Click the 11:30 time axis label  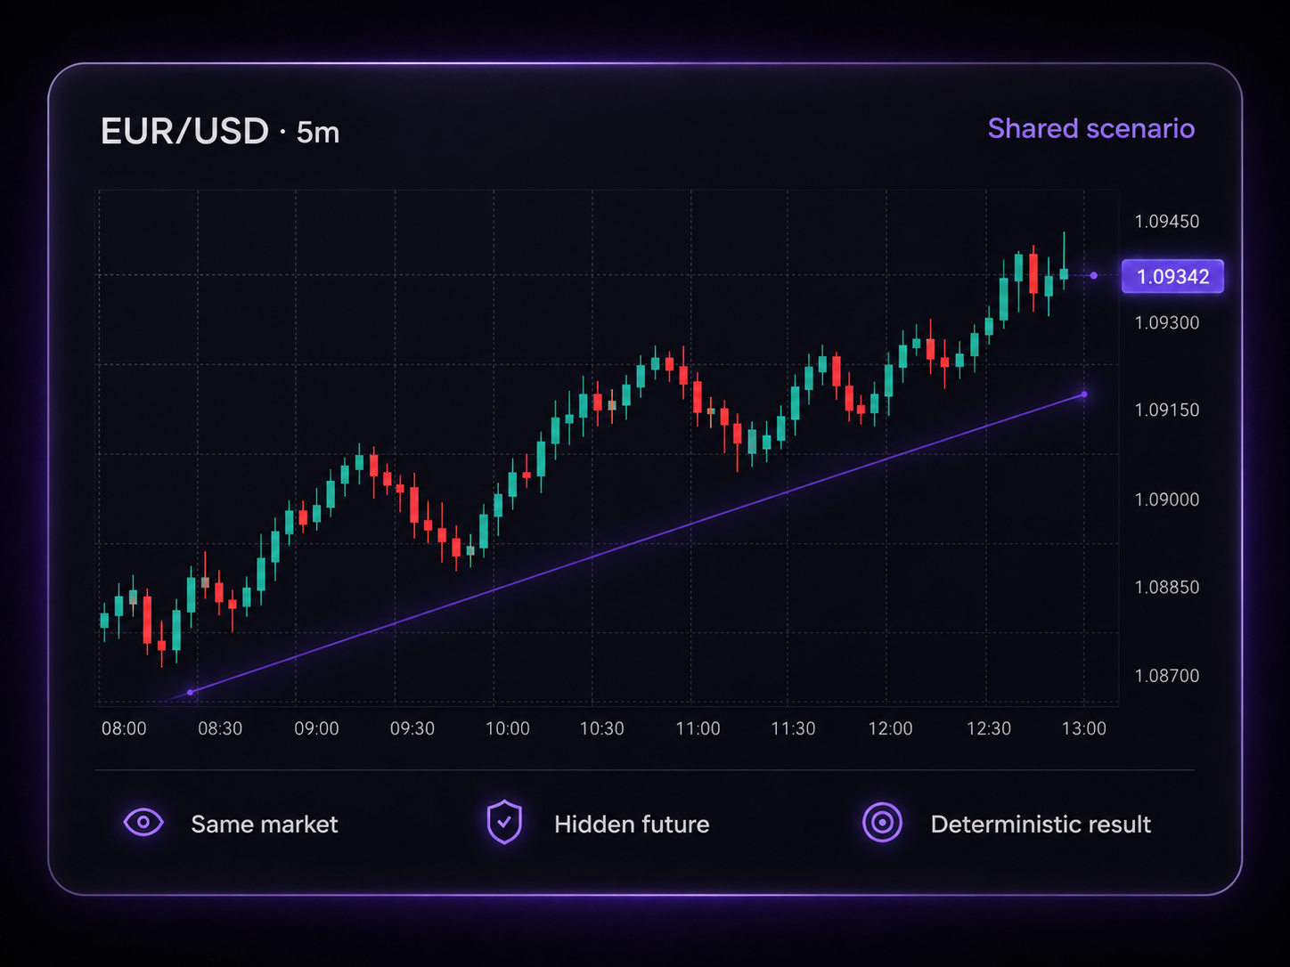click(793, 728)
